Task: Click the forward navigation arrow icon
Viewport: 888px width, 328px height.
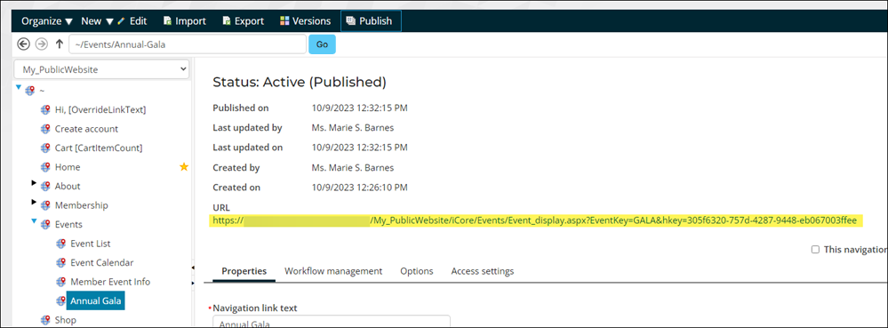Action: (x=42, y=44)
